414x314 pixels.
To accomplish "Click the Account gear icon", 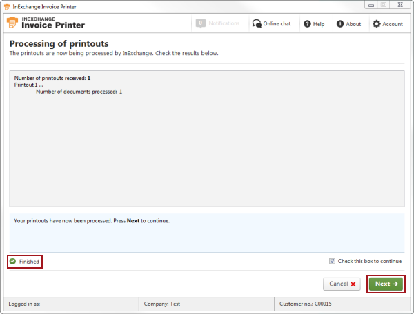I will pyautogui.click(x=377, y=24).
